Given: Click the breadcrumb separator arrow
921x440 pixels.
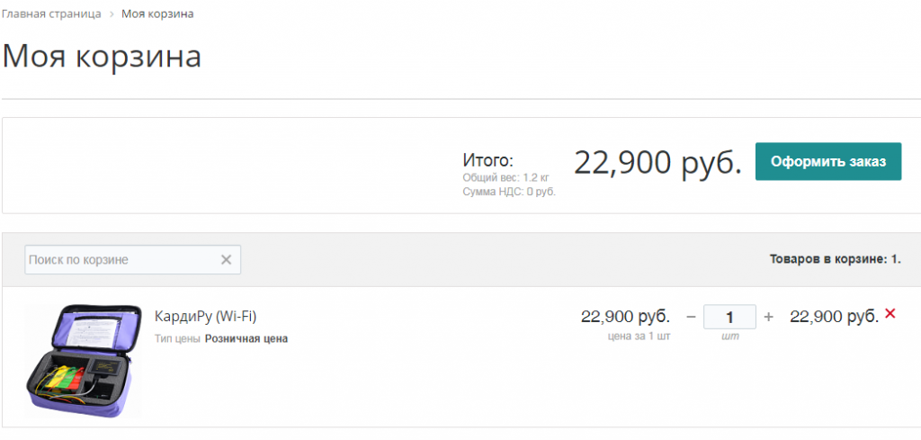Looking at the screenshot, I should 112,14.
